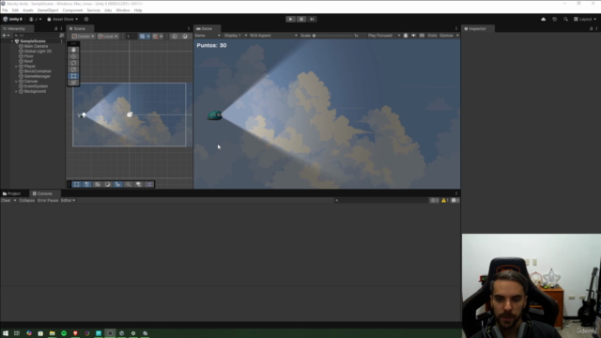Select GameManager in Hierarchy

click(x=38, y=76)
